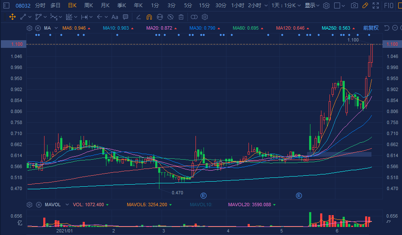Add a comment bubble annotation

click(125, 17)
